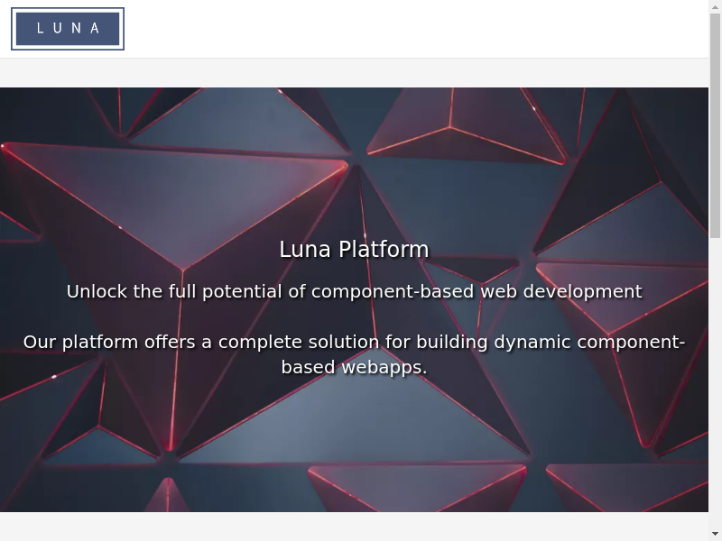Click the LUNA logo in the header
The width and height of the screenshot is (722, 541).
[68, 29]
